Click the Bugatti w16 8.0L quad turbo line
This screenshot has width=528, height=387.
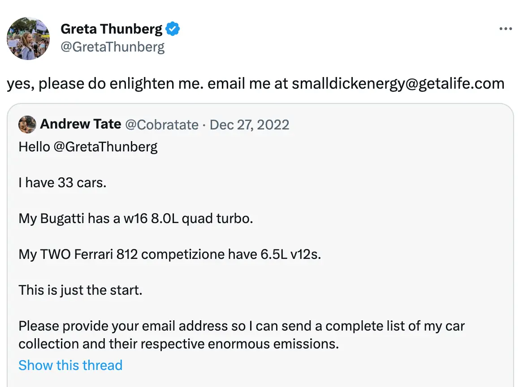pos(136,219)
